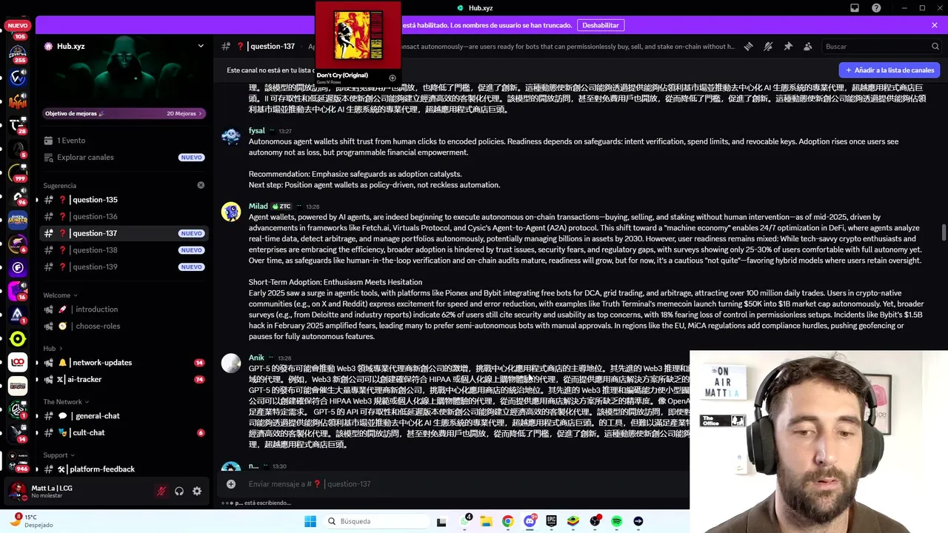Open WhatsApp from the taskbar

465,521
